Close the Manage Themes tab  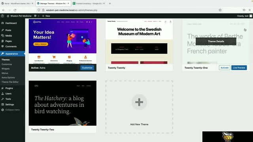tap(68, 4)
